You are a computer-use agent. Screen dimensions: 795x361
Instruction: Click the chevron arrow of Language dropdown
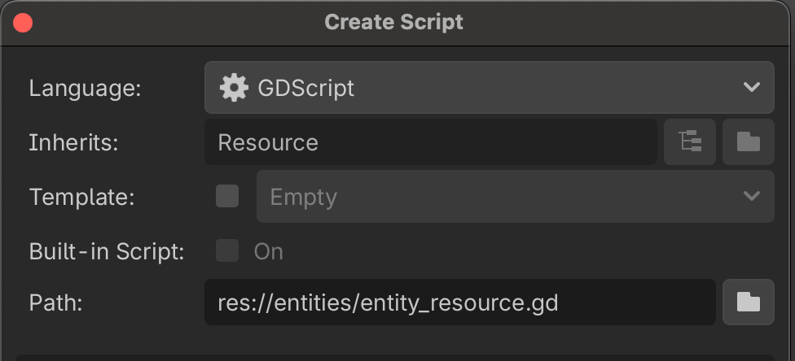(x=751, y=87)
